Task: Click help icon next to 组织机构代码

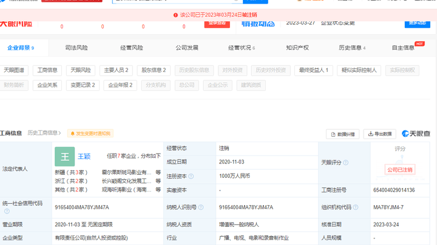Action: tap(355, 207)
